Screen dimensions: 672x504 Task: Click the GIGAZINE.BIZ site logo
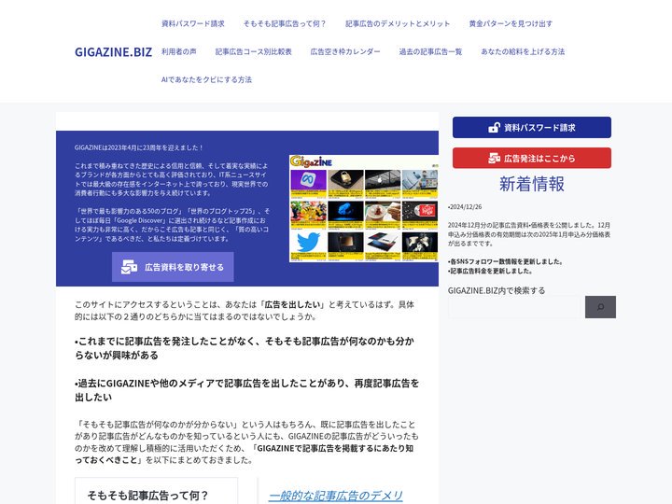pyautogui.click(x=113, y=52)
